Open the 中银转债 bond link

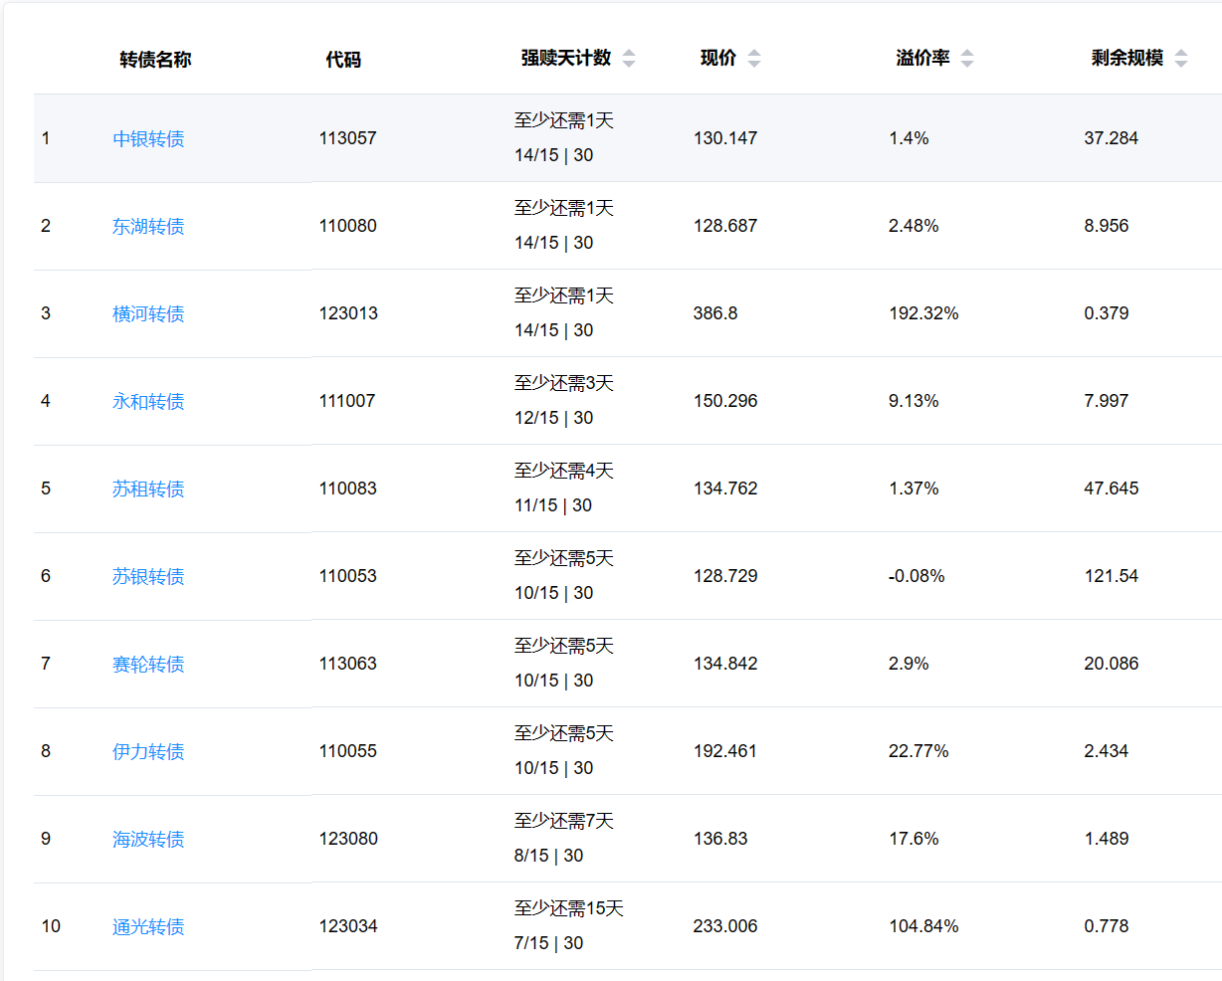coord(148,139)
